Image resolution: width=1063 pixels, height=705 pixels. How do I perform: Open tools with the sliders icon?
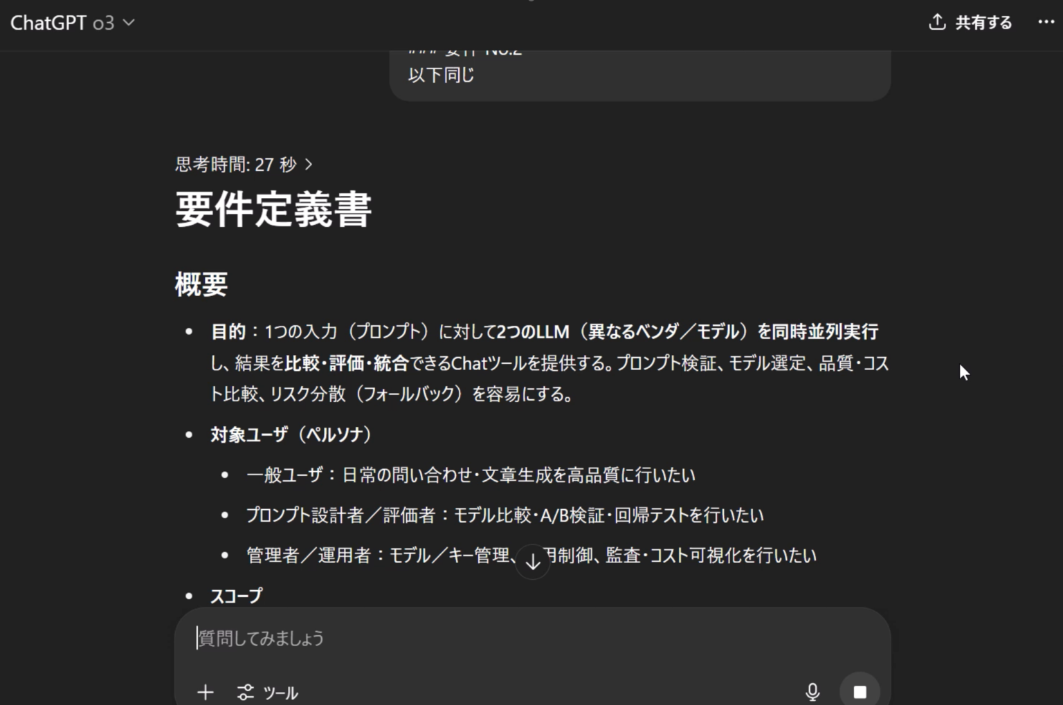click(x=245, y=692)
